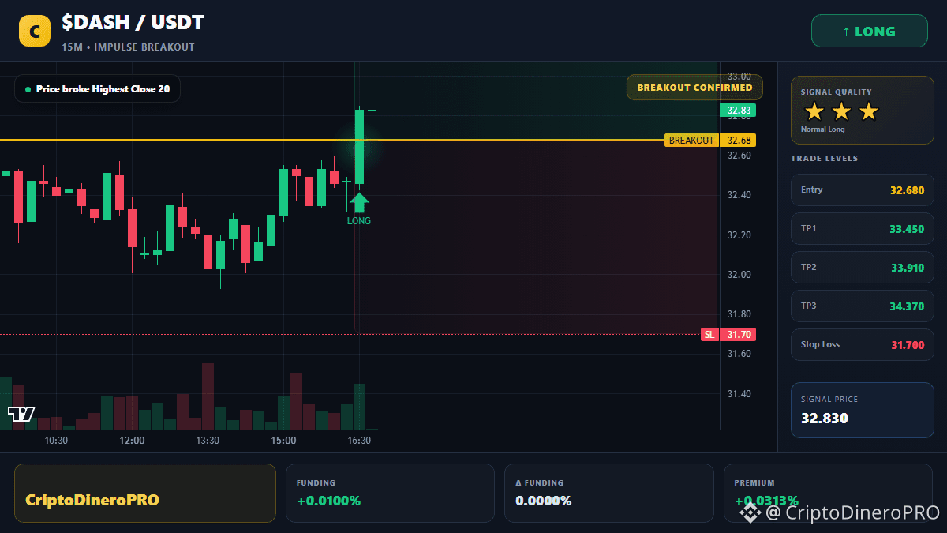
Task: Click the green LONG arrow marker
Action: coord(359,203)
